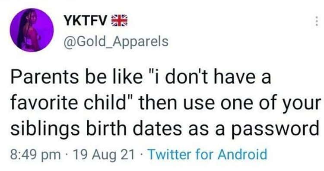
Task: Open the Twitter for Android source link
Action: point(208,154)
